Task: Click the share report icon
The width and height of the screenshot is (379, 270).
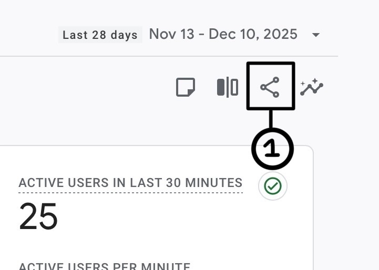Action: pos(270,87)
